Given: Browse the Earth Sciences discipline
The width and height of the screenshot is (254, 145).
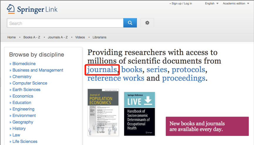Looking at the screenshot, I should [26, 90].
